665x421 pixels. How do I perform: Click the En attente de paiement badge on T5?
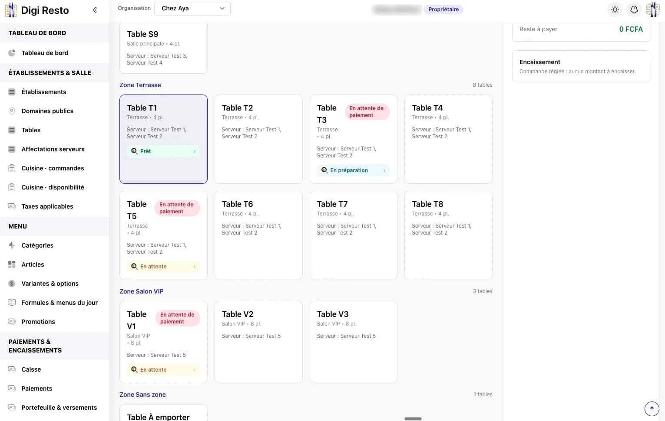click(177, 208)
